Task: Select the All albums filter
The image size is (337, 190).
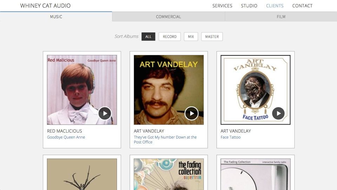Action: [148, 37]
